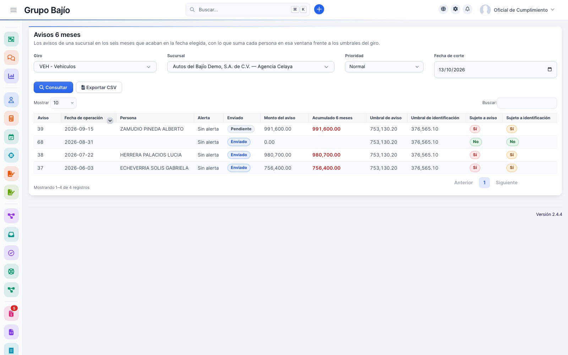
Task: Click the Exportar CSV button
Action: click(x=99, y=87)
